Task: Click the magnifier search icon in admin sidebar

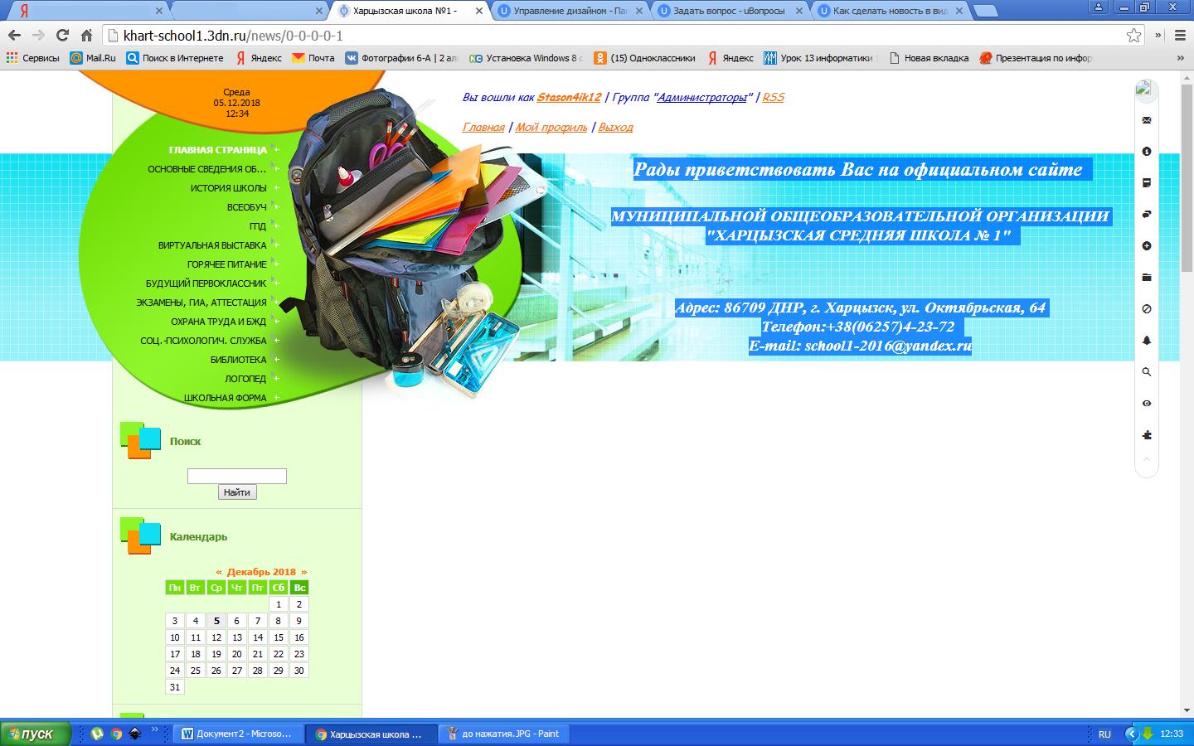Action: tap(1147, 372)
